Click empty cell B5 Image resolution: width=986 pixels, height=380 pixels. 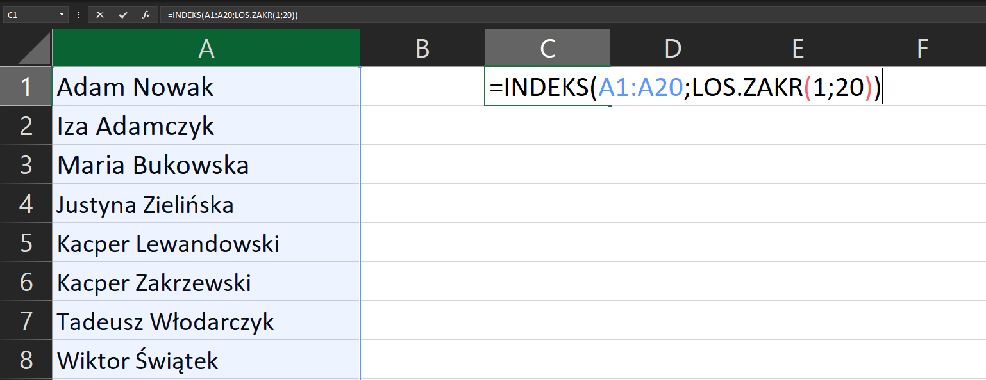422,242
